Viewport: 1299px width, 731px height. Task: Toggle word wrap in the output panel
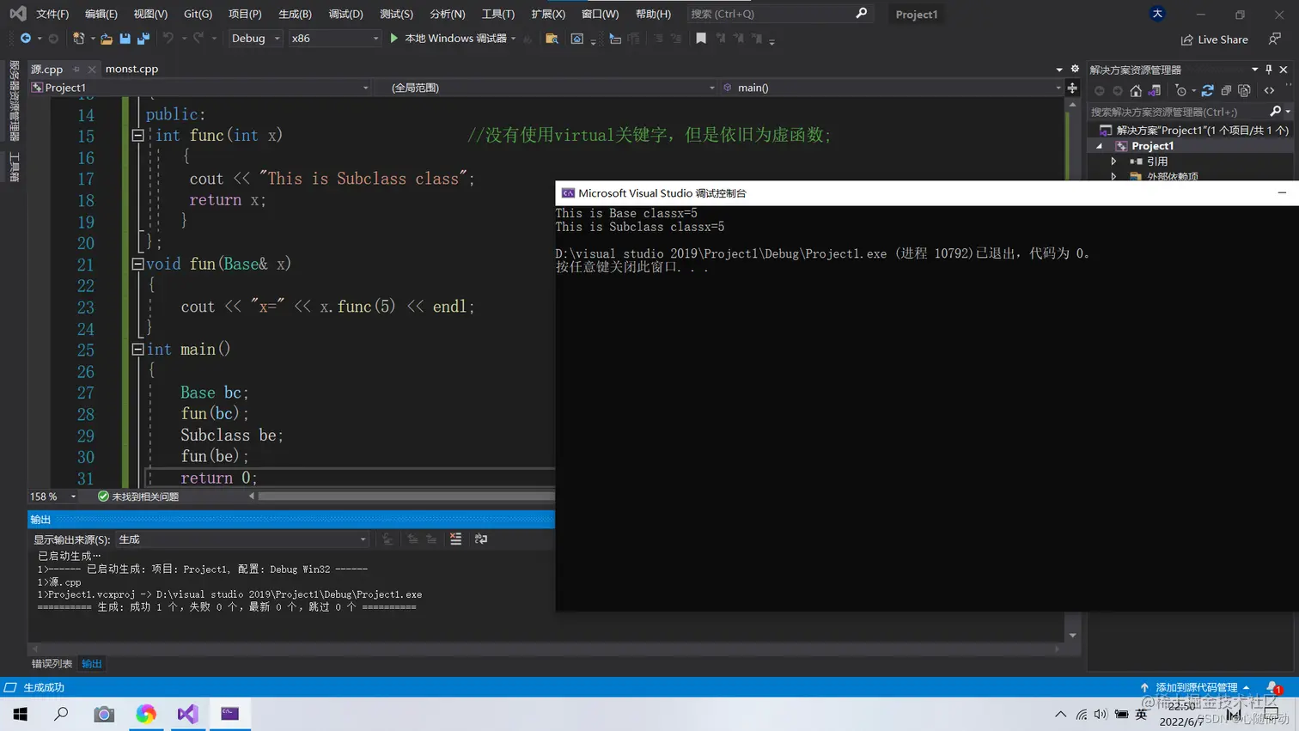481,539
